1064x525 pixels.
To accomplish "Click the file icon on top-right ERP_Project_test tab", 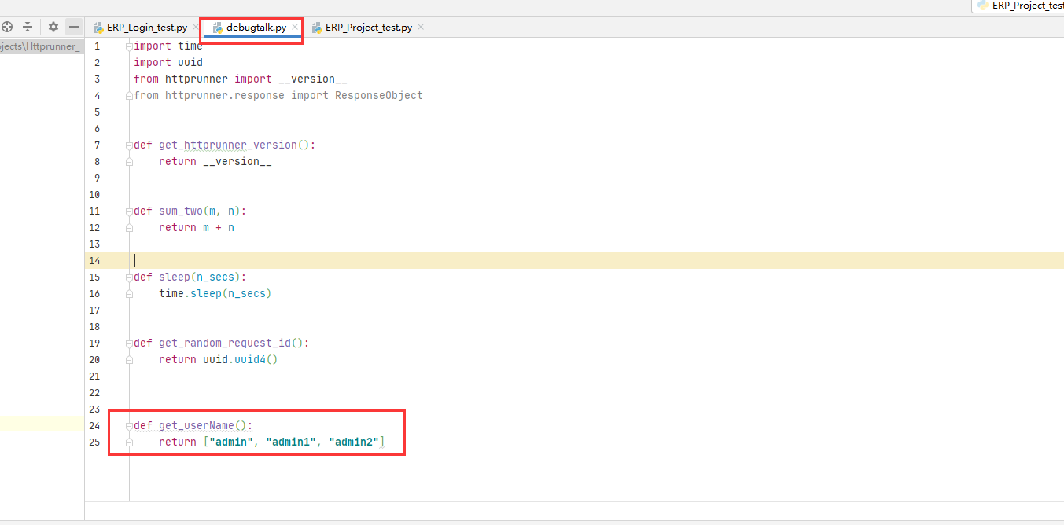I will 985,6.
